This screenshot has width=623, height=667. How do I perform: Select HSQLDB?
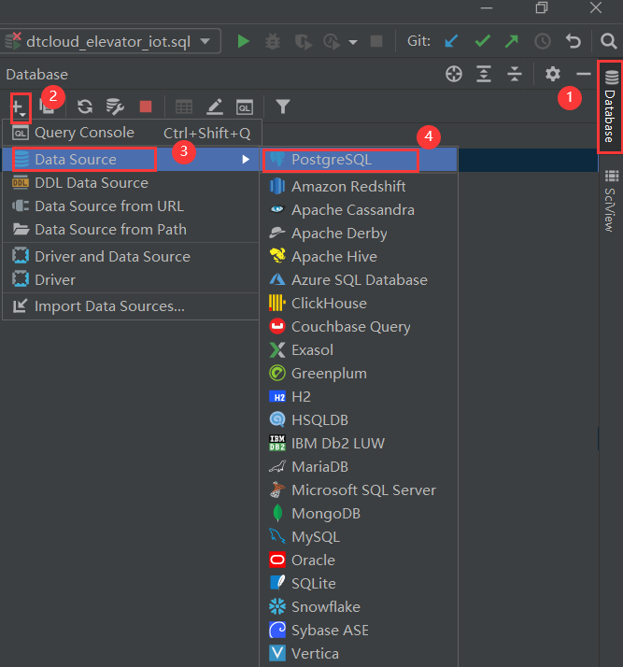pyautogui.click(x=359, y=420)
